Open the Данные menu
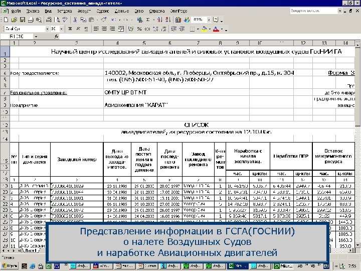The height and width of the screenshot is (271, 361). 121,11
